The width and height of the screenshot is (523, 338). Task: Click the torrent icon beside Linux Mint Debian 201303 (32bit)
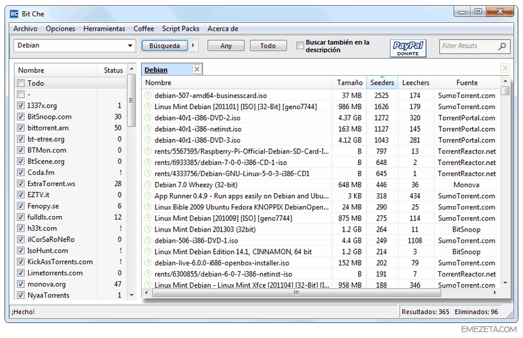[x=148, y=230]
